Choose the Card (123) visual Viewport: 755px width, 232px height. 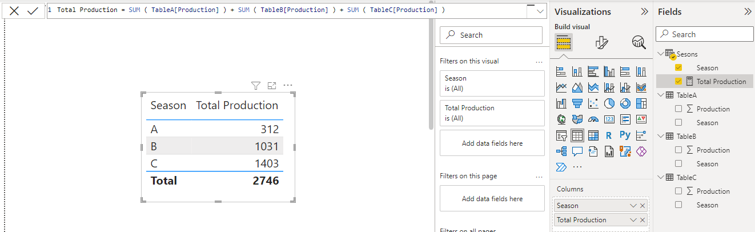tap(609, 119)
